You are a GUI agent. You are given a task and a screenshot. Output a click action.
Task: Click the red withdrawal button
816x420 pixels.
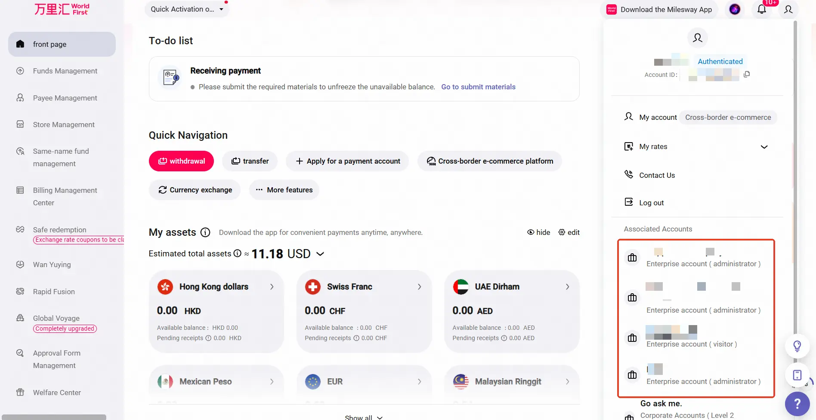tap(181, 161)
